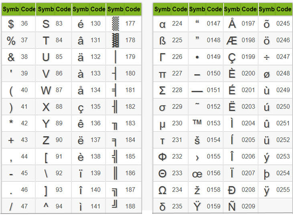Select the lowercase alpha symbol
Screen dimensions: 293x216
click(163, 24)
